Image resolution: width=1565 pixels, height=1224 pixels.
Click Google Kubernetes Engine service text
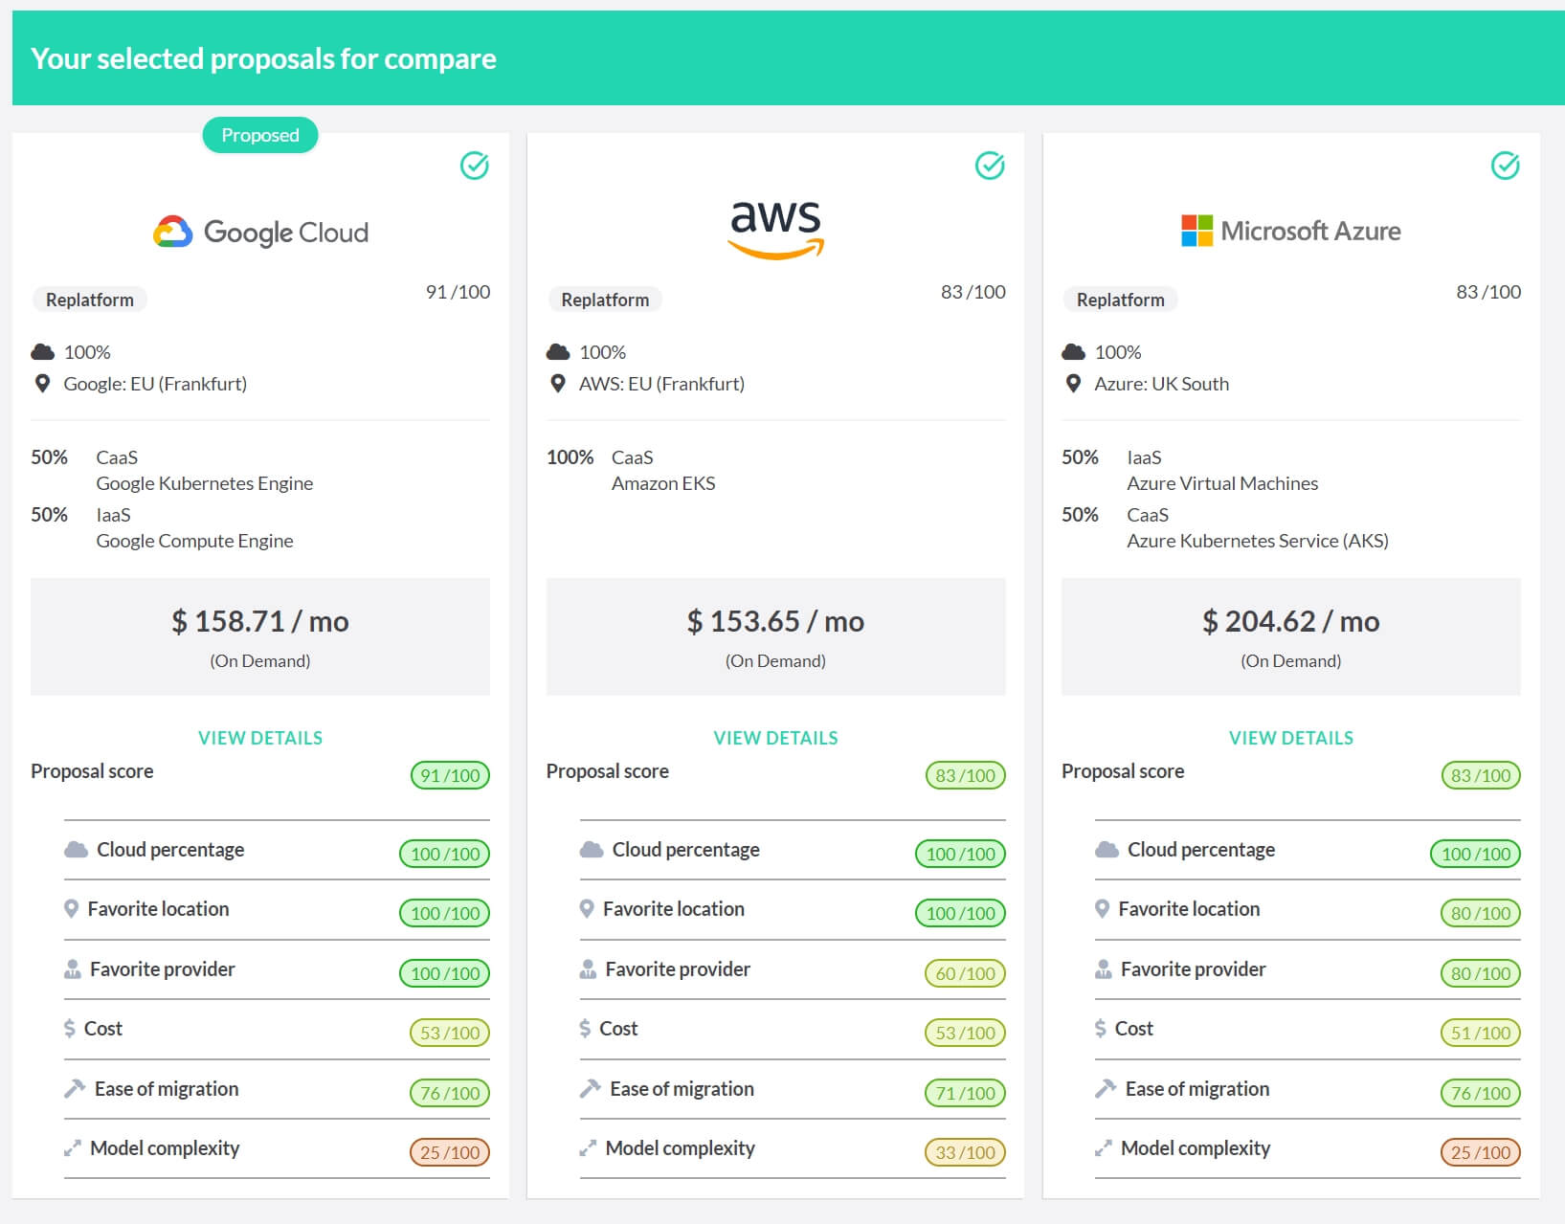pos(204,483)
